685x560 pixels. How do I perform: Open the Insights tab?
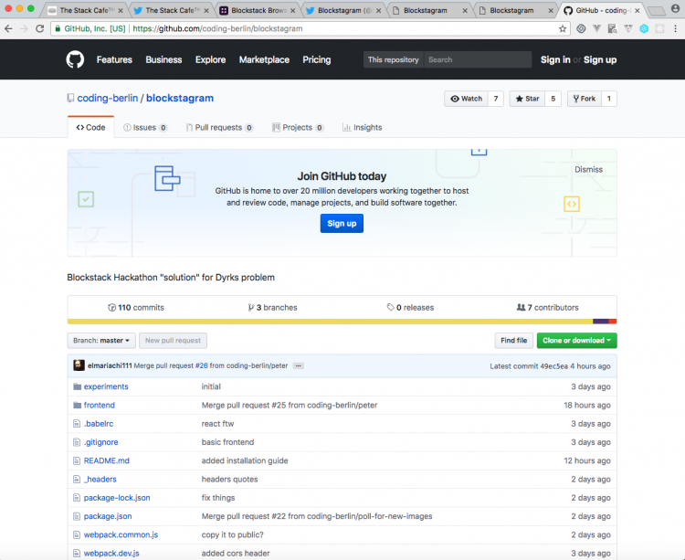[x=363, y=128]
